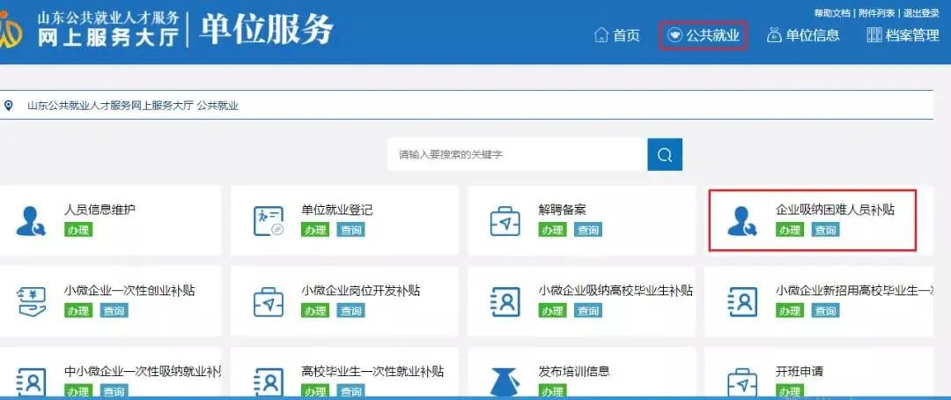
Task: Click 查询 under 解聘备案
Action: point(587,230)
